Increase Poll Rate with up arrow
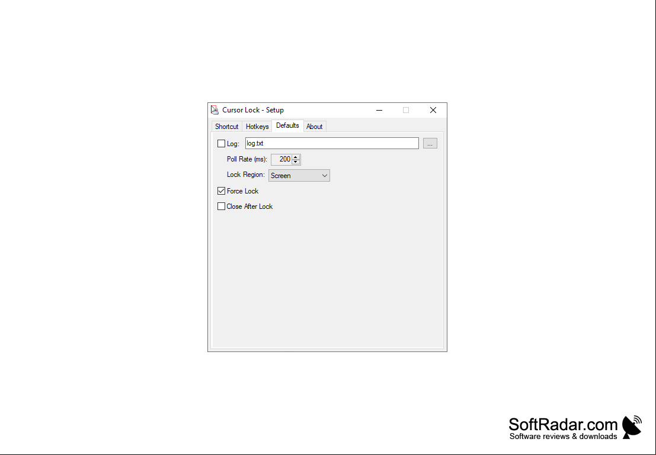The image size is (656, 455). click(295, 157)
